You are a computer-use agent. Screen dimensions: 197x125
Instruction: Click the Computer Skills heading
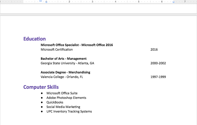41,87
